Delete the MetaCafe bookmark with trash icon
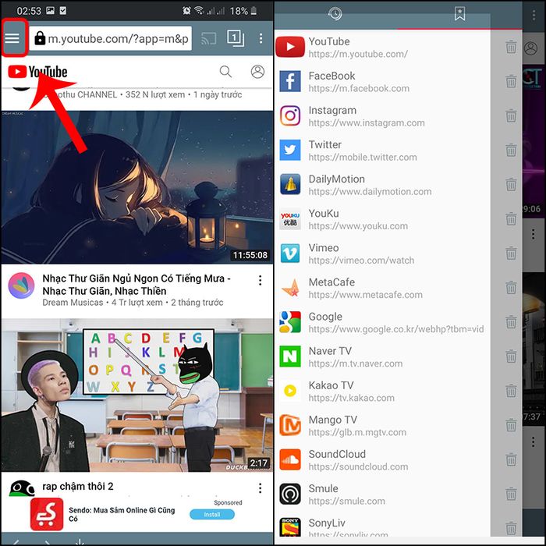This screenshot has height=546, width=546. coord(511,288)
